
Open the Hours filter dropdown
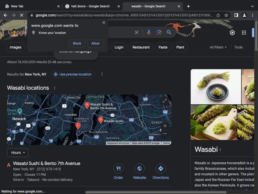click(18, 153)
